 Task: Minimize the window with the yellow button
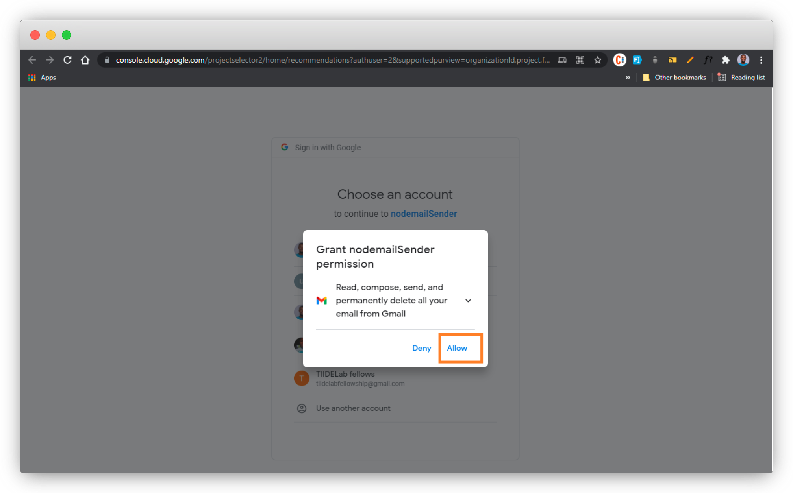pos(51,35)
